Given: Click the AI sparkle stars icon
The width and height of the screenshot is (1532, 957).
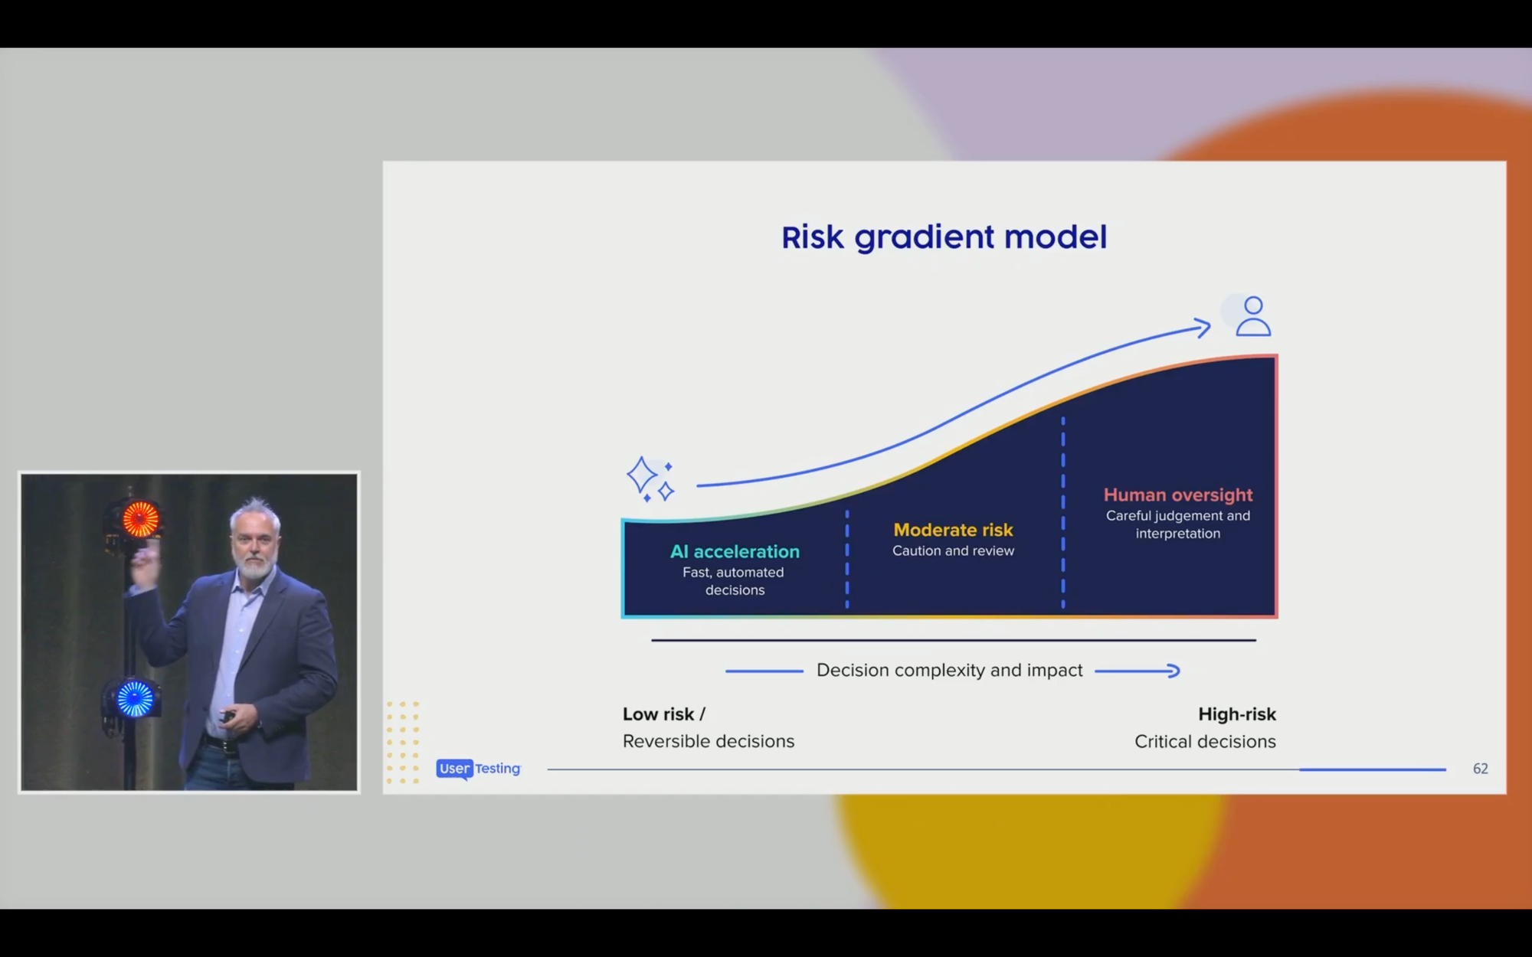Looking at the screenshot, I should click(x=650, y=479).
